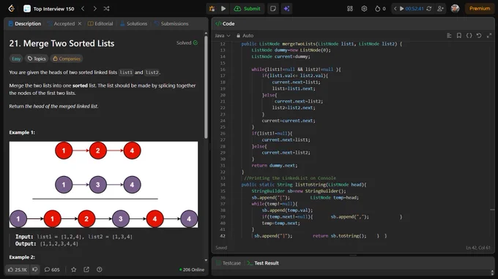Click the '//Printing the LinkedList on Console' comment
The height and width of the screenshot is (279, 498).
(x=290, y=178)
